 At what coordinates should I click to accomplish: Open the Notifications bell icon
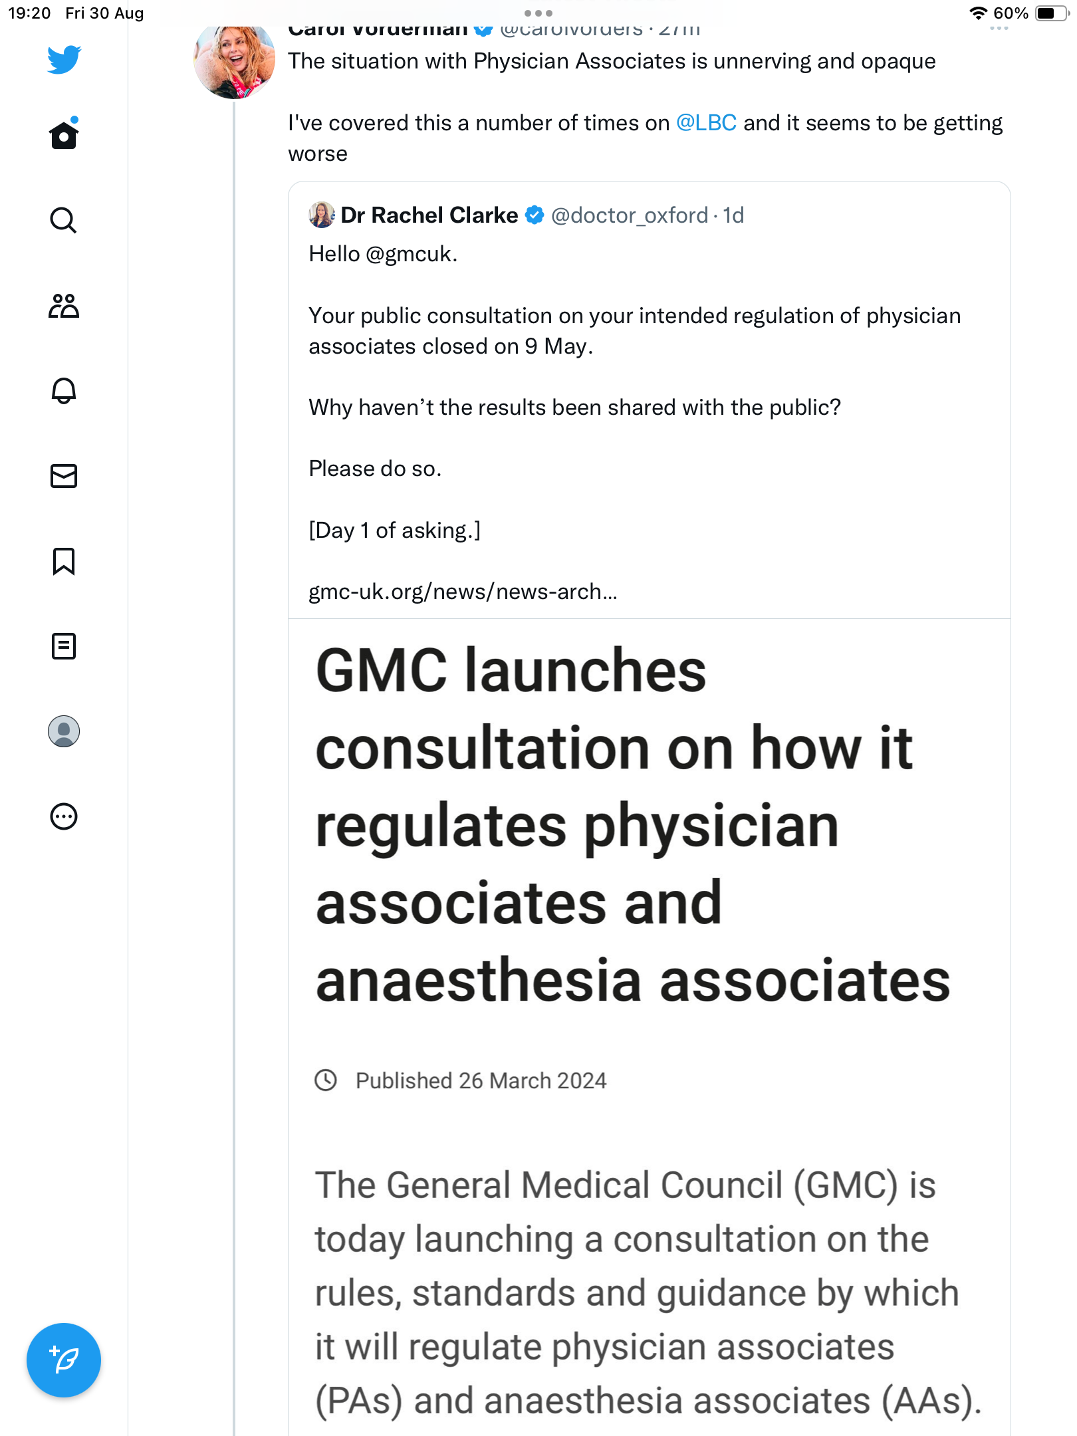pyautogui.click(x=64, y=391)
